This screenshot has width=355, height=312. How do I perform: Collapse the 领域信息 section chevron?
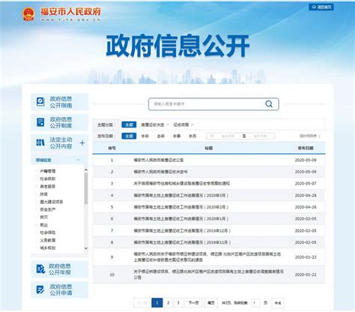click(78, 160)
